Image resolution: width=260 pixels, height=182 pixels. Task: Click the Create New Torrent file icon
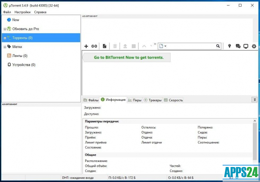(x=104, y=46)
